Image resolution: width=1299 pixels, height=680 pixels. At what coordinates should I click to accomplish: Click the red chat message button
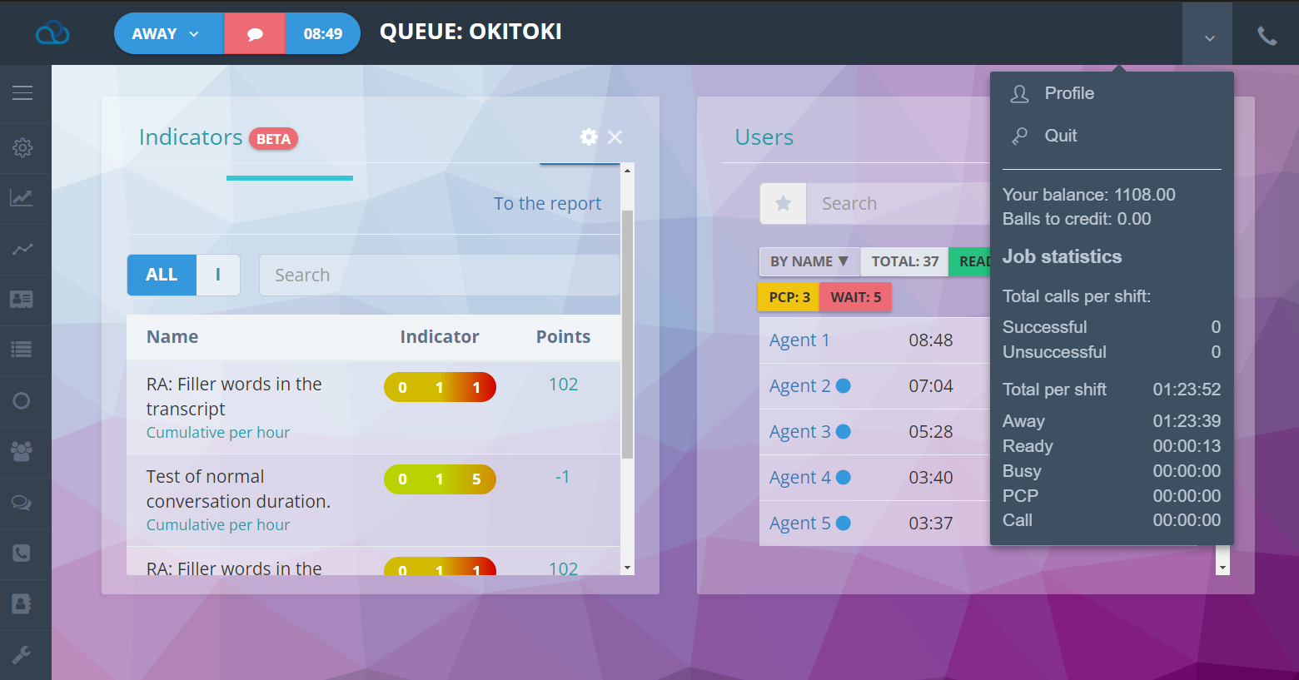pos(255,34)
